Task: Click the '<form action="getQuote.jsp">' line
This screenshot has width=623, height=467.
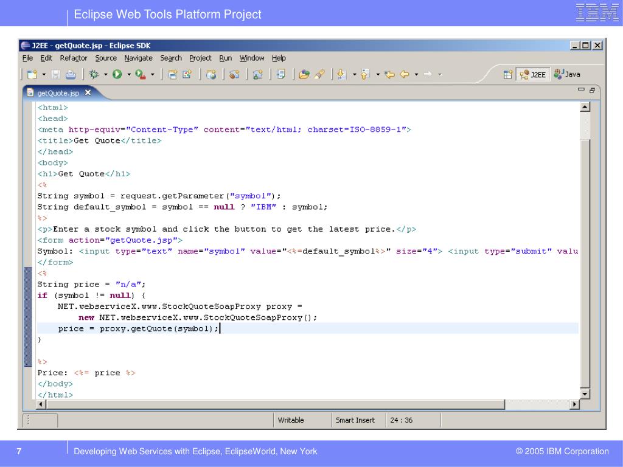Action: (110, 240)
